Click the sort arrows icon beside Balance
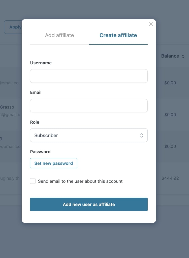This screenshot has height=258, width=189. coord(183,56)
